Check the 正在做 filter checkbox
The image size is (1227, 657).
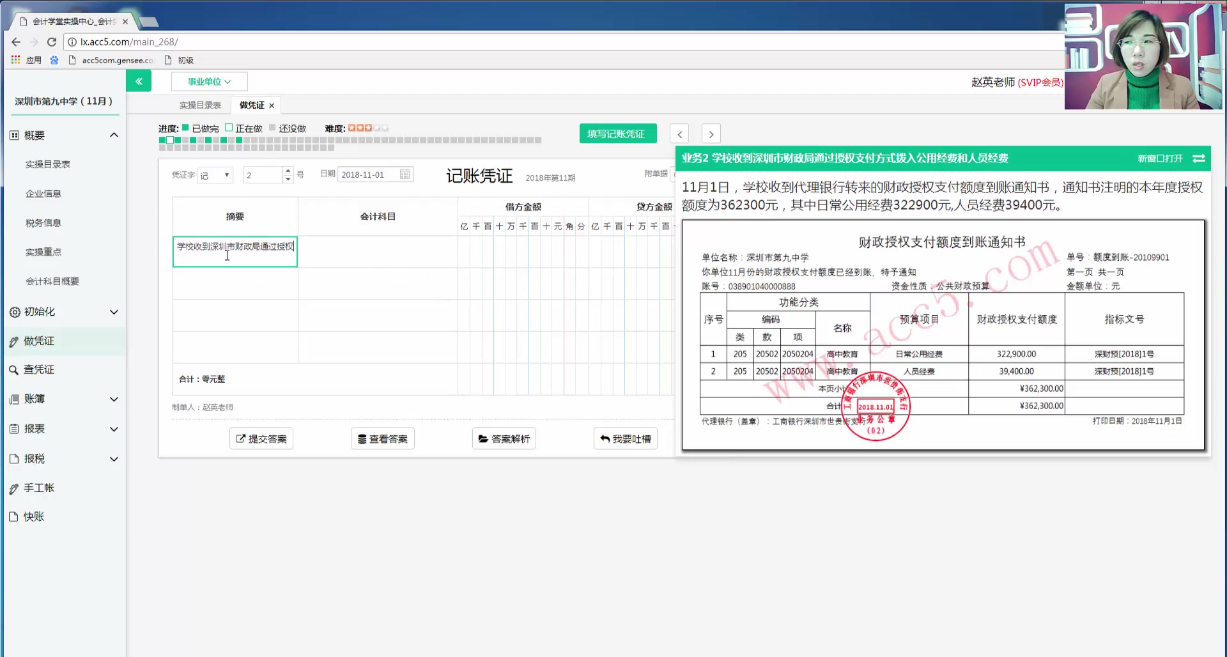tap(228, 128)
